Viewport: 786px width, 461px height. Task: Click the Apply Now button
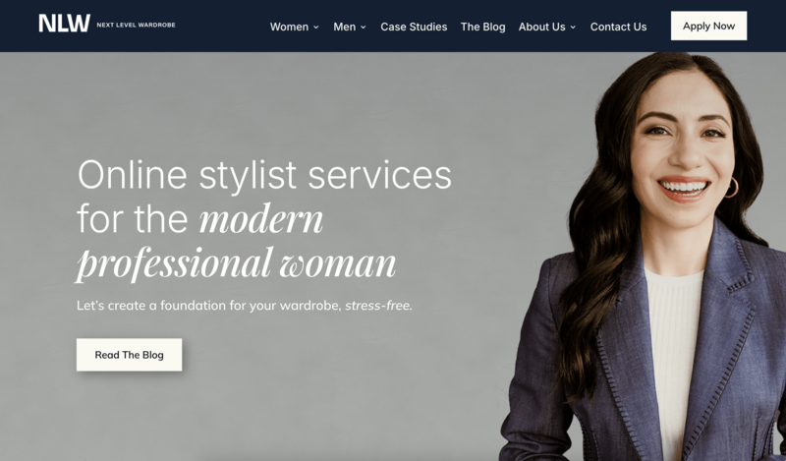[x=708, y=26]
